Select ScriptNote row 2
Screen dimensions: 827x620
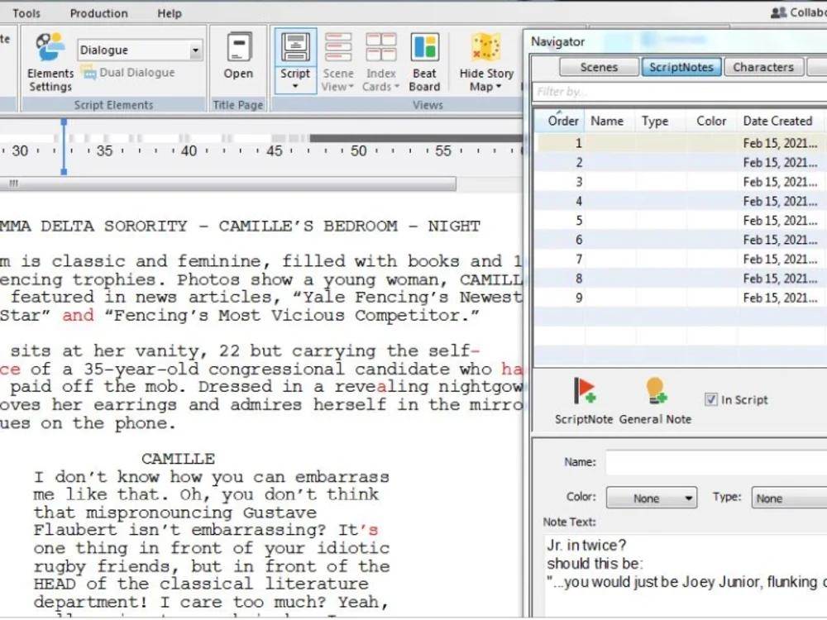tap(681, 162)
